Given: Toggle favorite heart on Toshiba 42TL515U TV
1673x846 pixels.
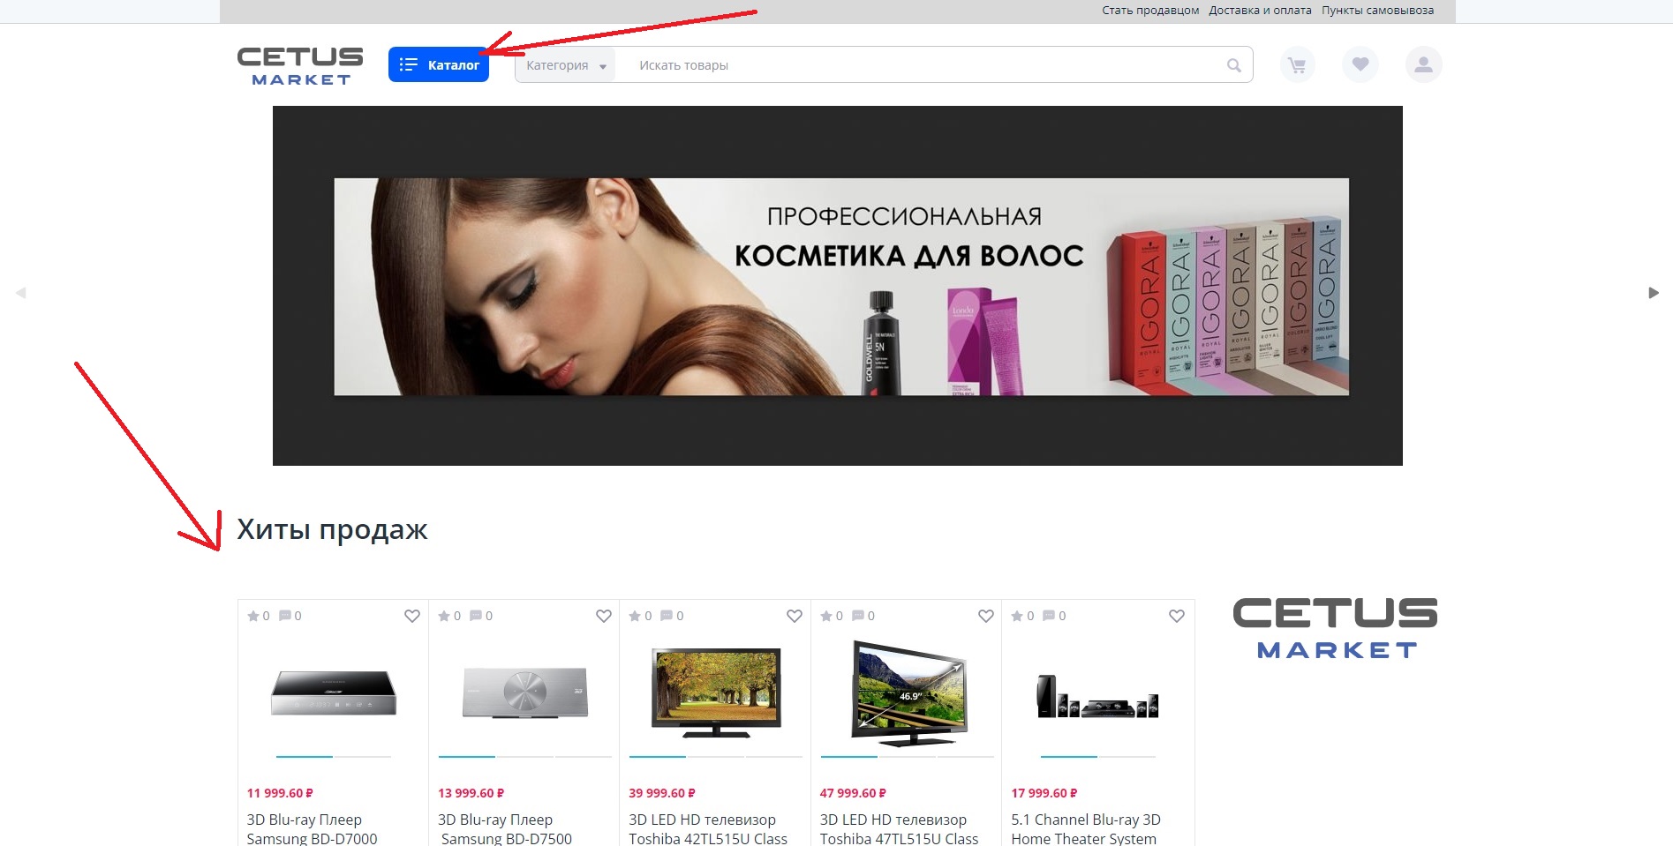Looking at the screenshot, I should coord(795,616).
